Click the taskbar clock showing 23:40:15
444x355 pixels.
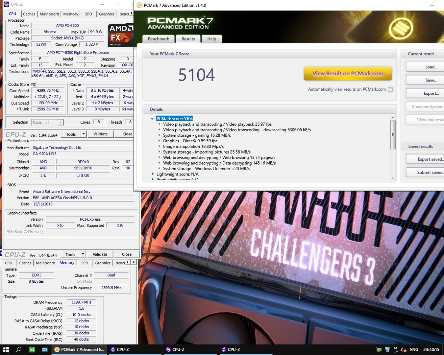click(431, 349)
